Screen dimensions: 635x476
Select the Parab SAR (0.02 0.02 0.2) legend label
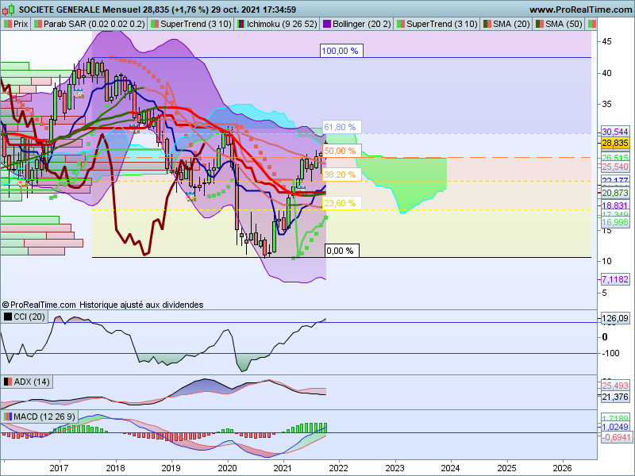point(94,24)
